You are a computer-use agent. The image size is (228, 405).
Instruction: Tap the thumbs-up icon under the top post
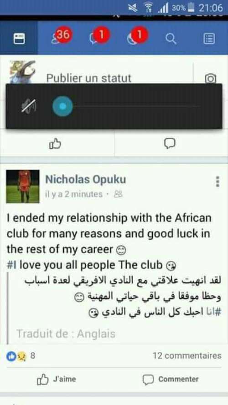tap(55, 143)
